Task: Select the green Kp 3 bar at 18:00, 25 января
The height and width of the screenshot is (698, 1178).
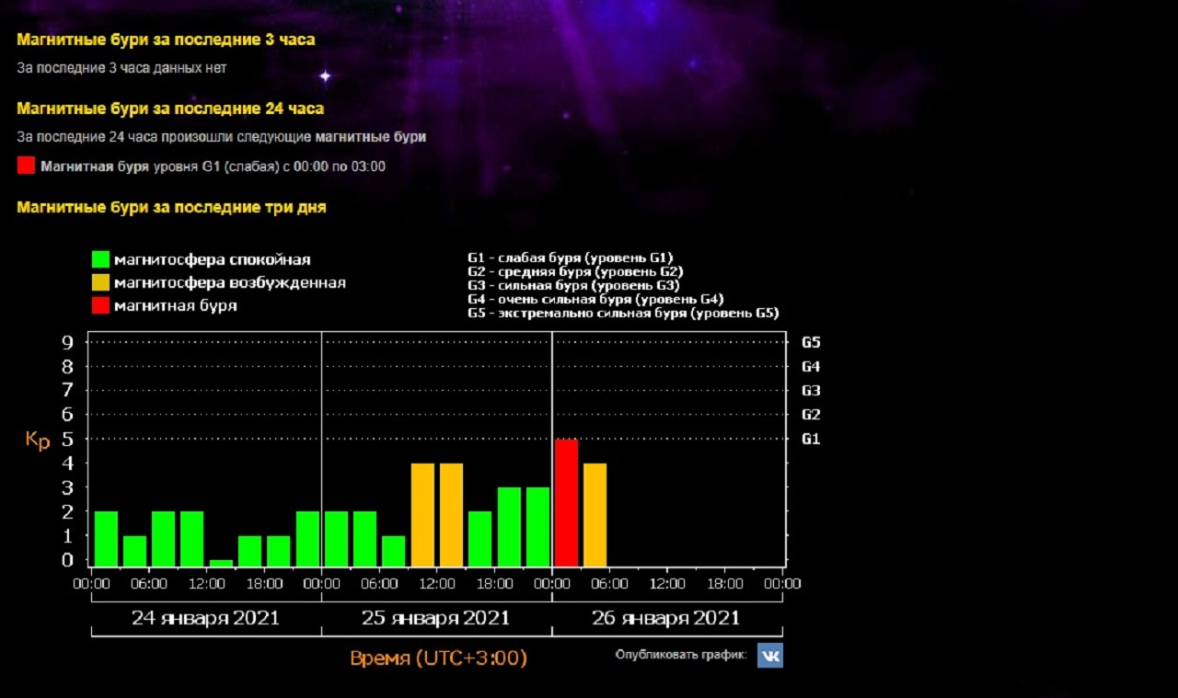Action: coord(509,527)
